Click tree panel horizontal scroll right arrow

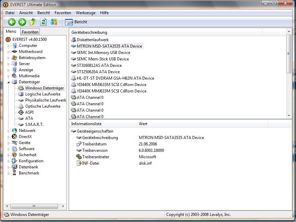[63, 206]
